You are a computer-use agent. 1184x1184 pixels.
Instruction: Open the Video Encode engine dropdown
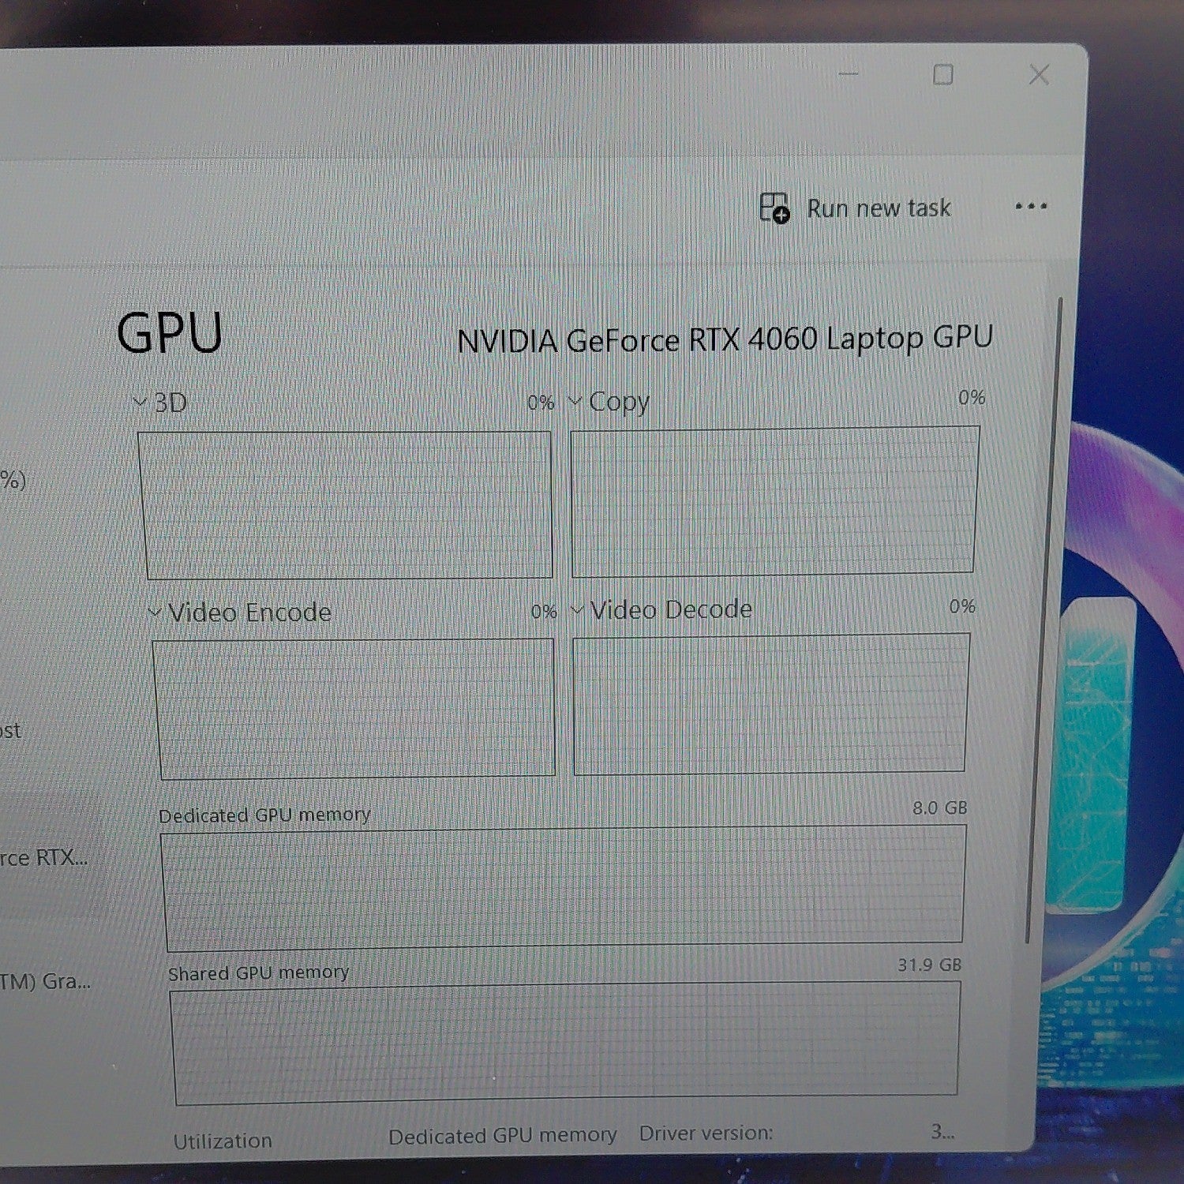[155, 612]
